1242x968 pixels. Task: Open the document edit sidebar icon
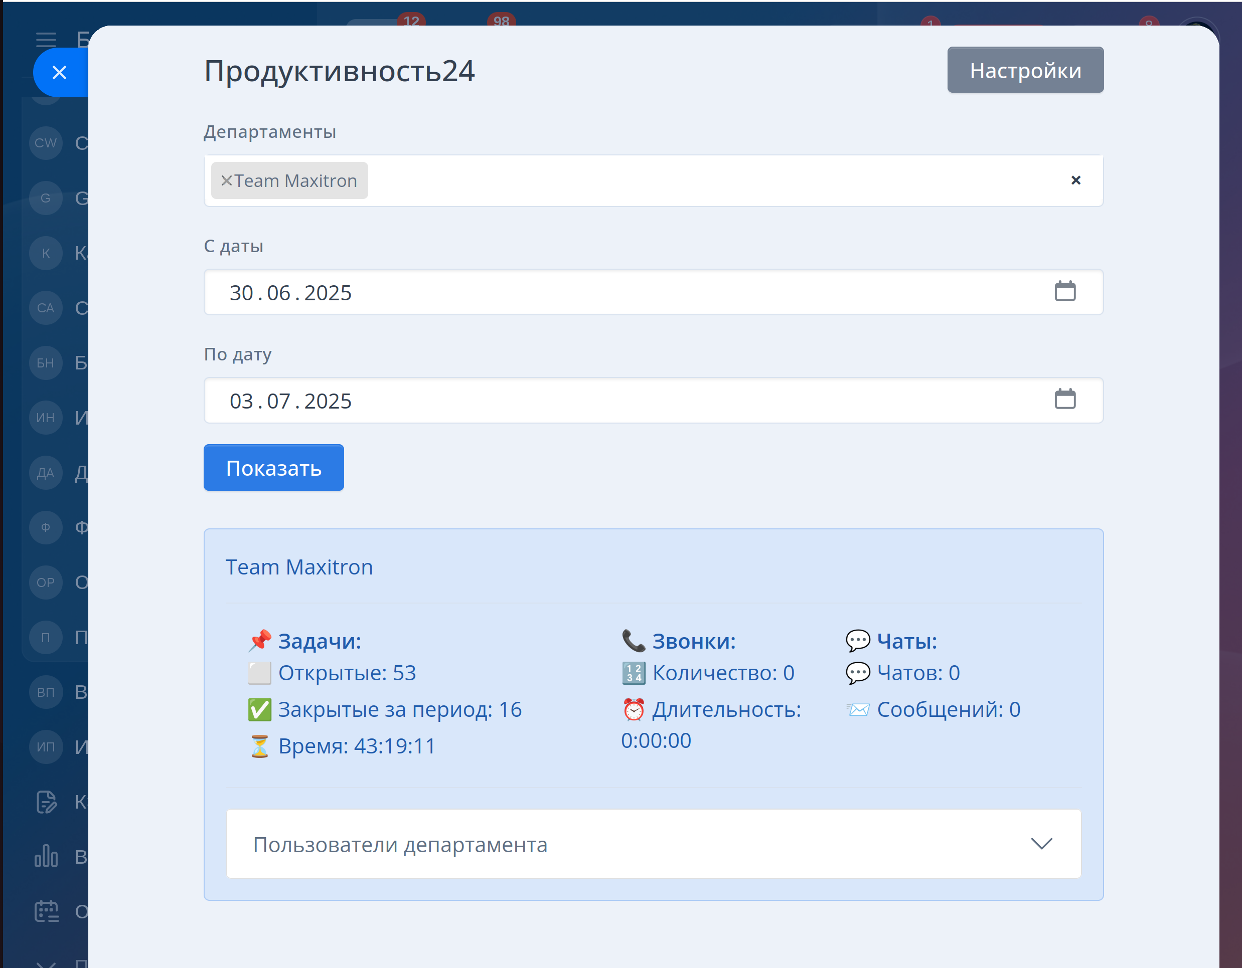(x=46, y=802)
